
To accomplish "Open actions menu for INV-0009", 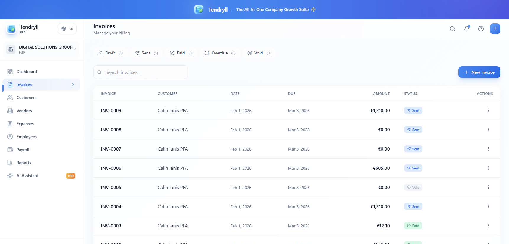I will click(x=488, y=110).
